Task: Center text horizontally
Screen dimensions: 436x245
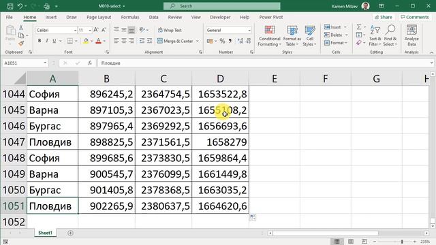Action: coord(124,41)
